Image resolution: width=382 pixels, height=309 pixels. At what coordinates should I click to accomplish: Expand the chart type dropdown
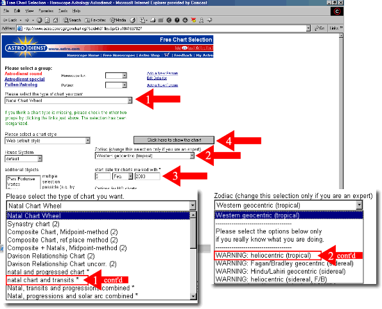(x=130, y=100)
